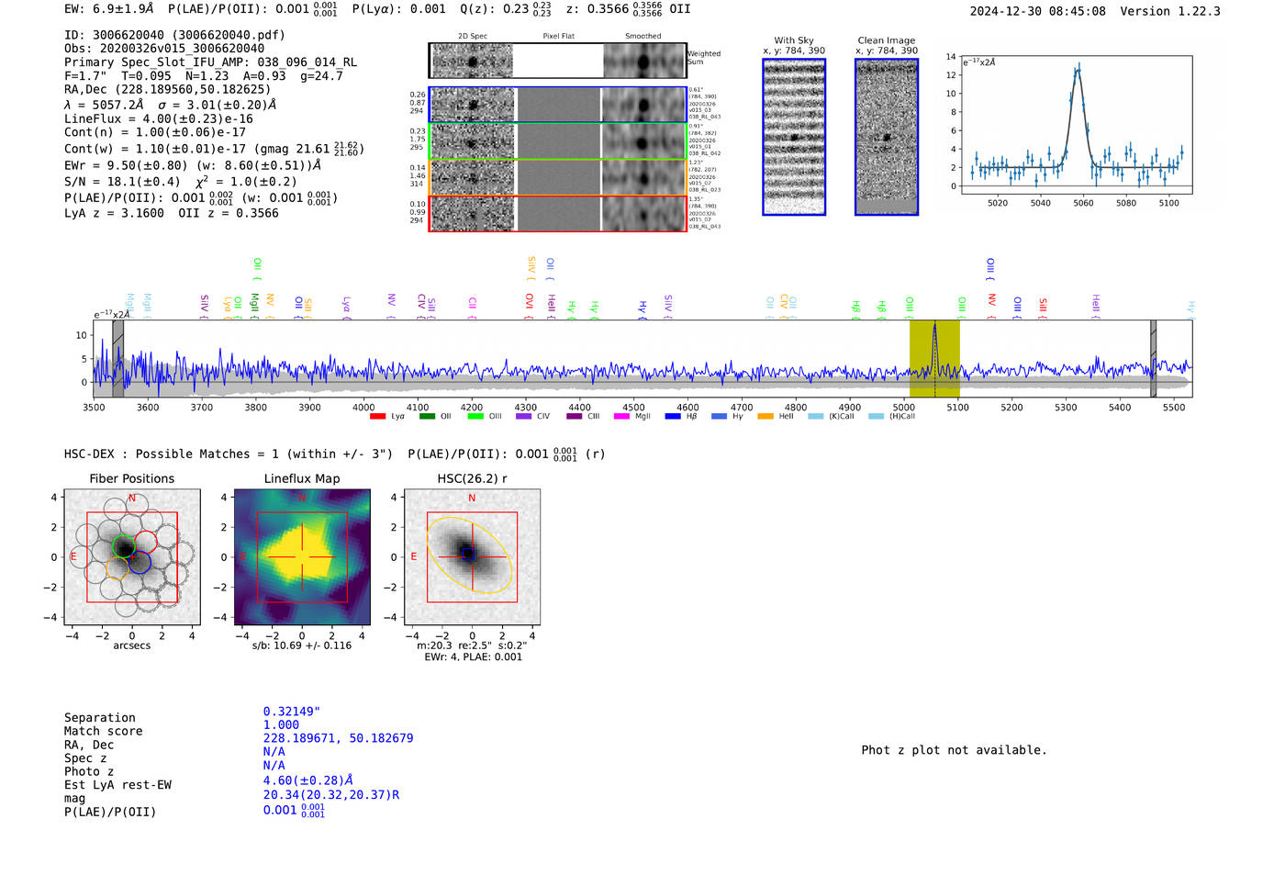Click the 'HSC-DEX : Possible Matches = 1' heading
1285x875 pixels.
(x=229, y=454)
